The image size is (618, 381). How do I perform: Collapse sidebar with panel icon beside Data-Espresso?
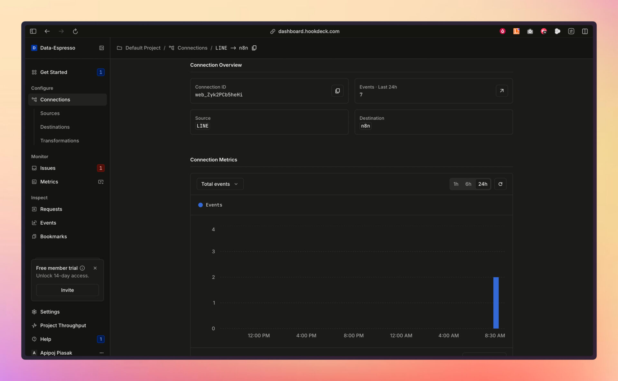101,48
